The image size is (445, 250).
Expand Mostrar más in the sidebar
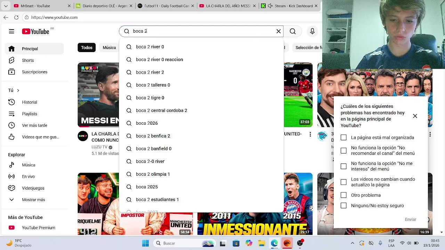[x=34, y=200]
